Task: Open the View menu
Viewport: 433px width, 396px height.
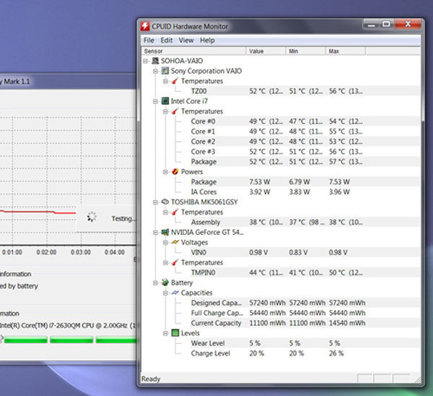Action: [x=186, y=40]
